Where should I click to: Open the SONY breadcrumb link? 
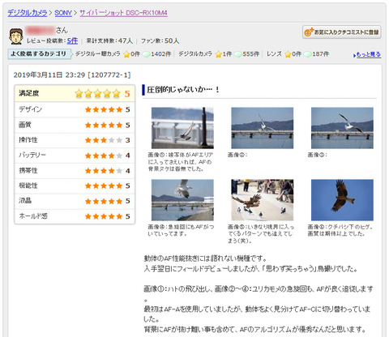pos(63,13)
